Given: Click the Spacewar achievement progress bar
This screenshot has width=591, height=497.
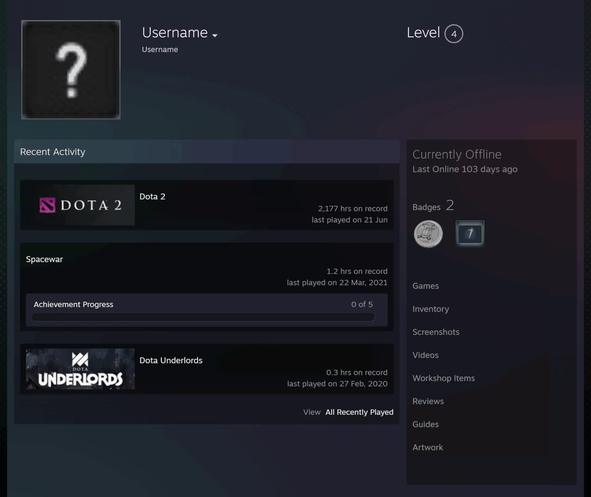Looking at the screenshot, I should coord(203,317).
